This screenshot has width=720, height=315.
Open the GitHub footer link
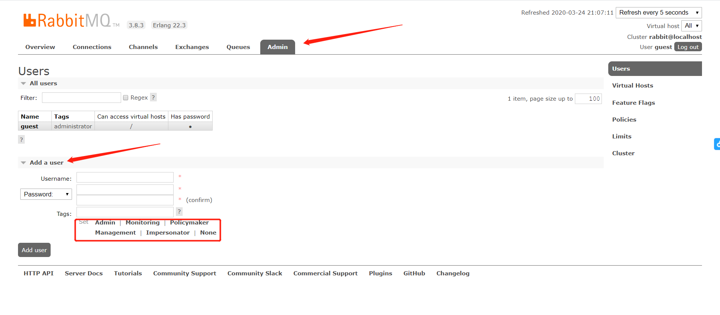tap(414, 273)
